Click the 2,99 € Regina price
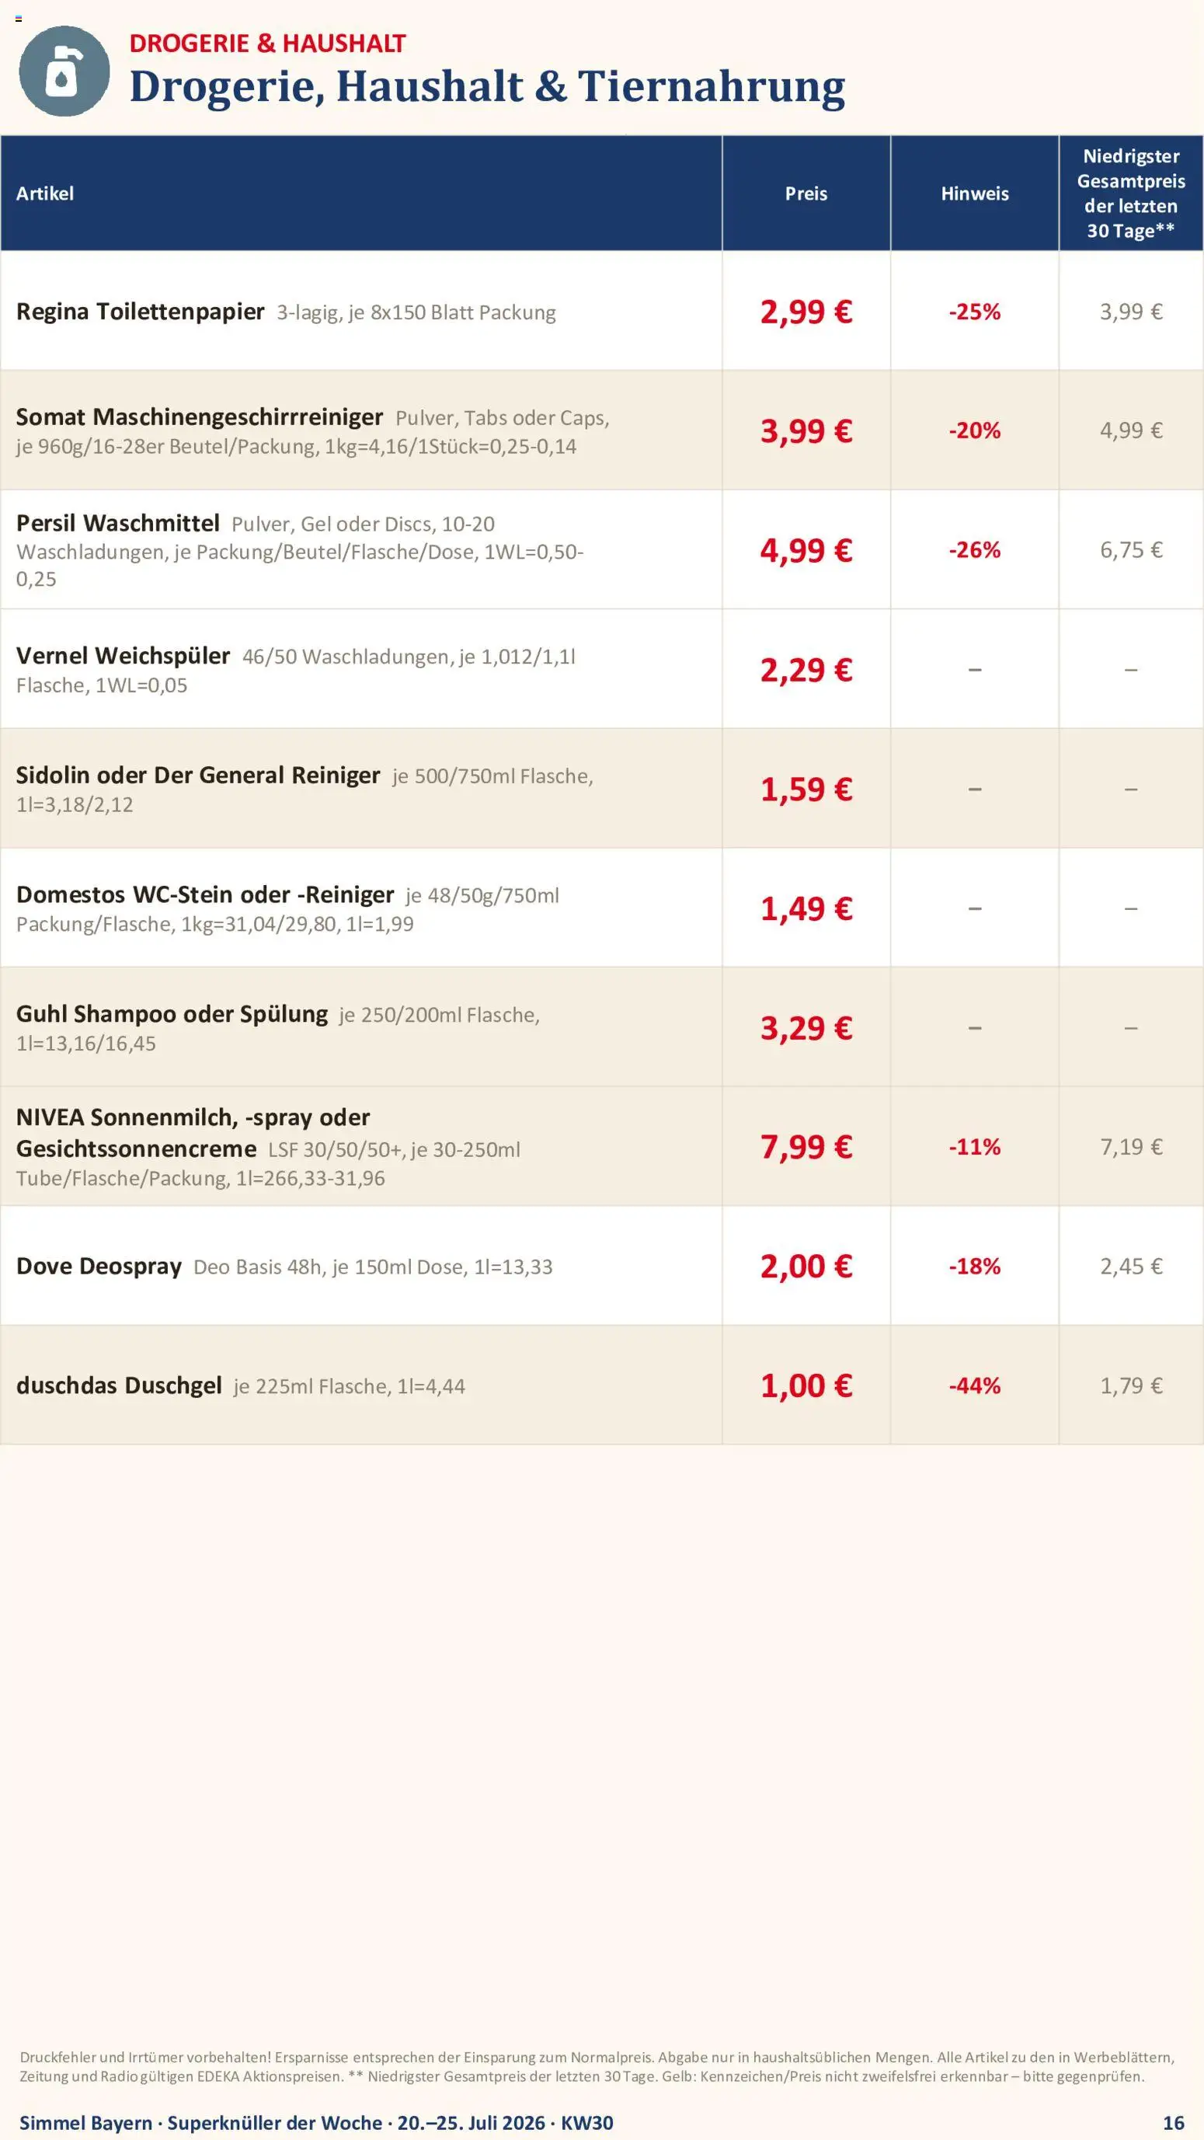The width and height of the screenshot is (1204, 2140). tap(806, 312)
